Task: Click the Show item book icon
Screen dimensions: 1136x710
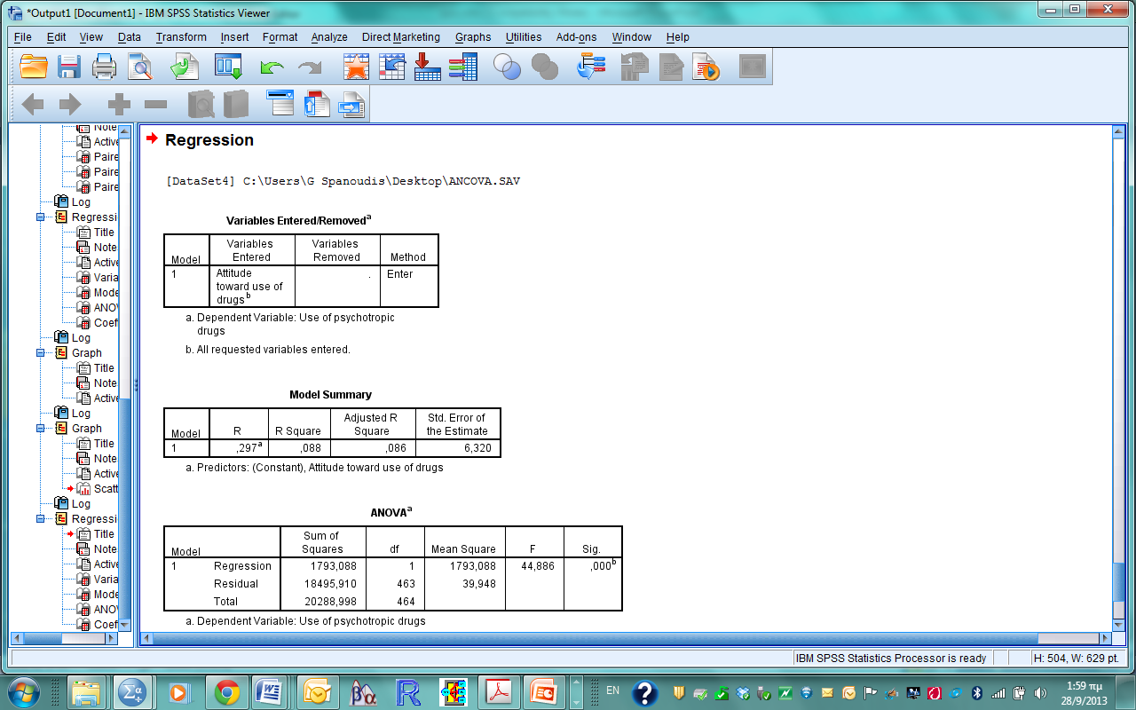Action: [x=201, y=105]
